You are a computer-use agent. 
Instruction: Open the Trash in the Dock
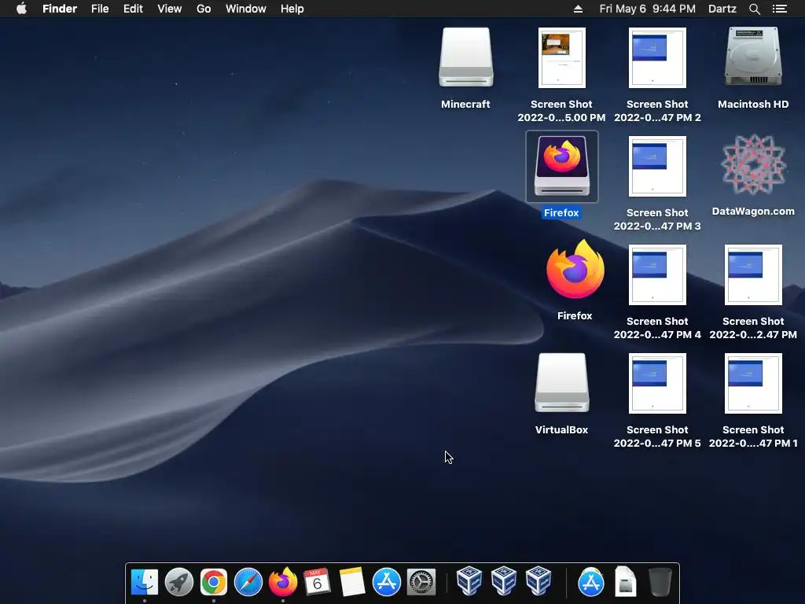(660, 583)
